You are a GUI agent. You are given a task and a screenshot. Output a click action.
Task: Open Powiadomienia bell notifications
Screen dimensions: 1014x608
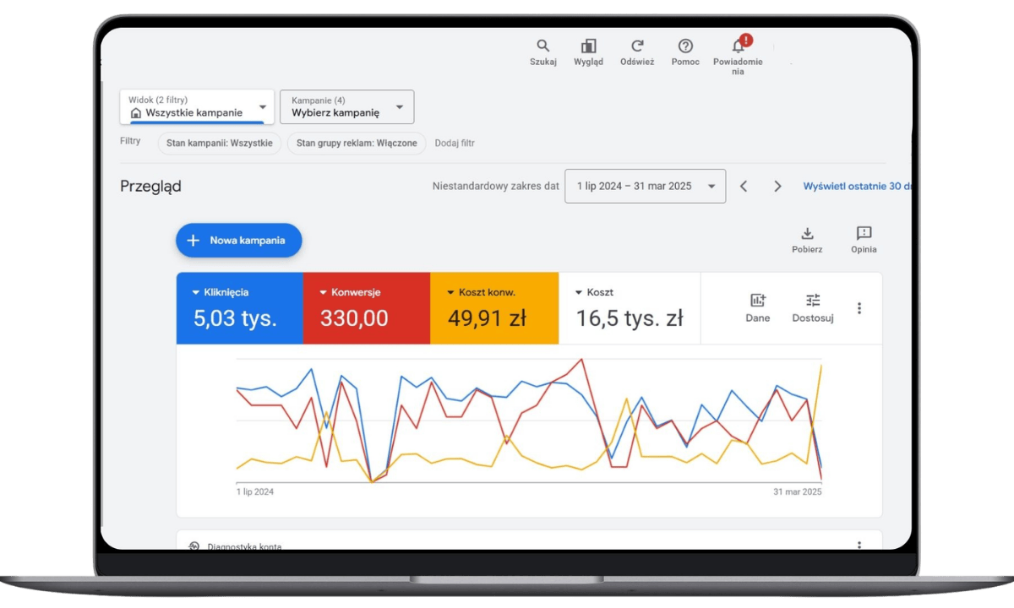(738, 46)
